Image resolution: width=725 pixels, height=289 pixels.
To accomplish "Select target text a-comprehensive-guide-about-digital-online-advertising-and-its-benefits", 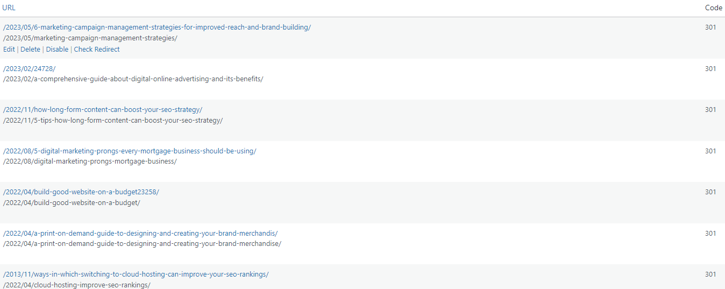I will coord(133,79).
